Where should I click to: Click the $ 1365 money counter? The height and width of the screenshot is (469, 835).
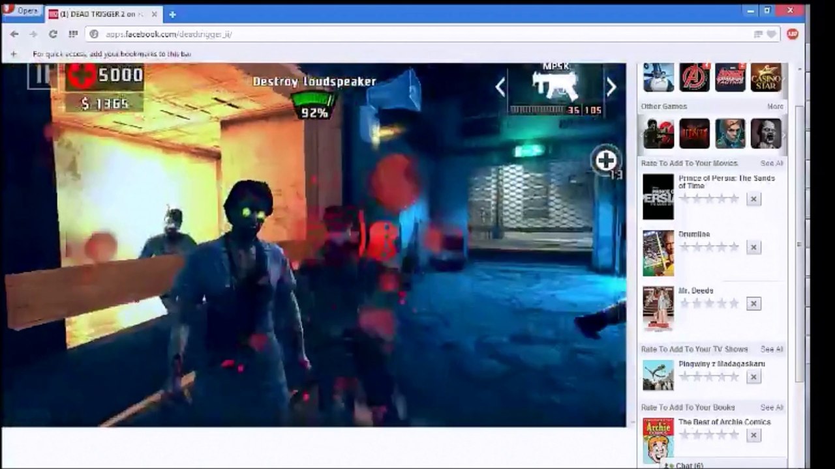[105, 103]
